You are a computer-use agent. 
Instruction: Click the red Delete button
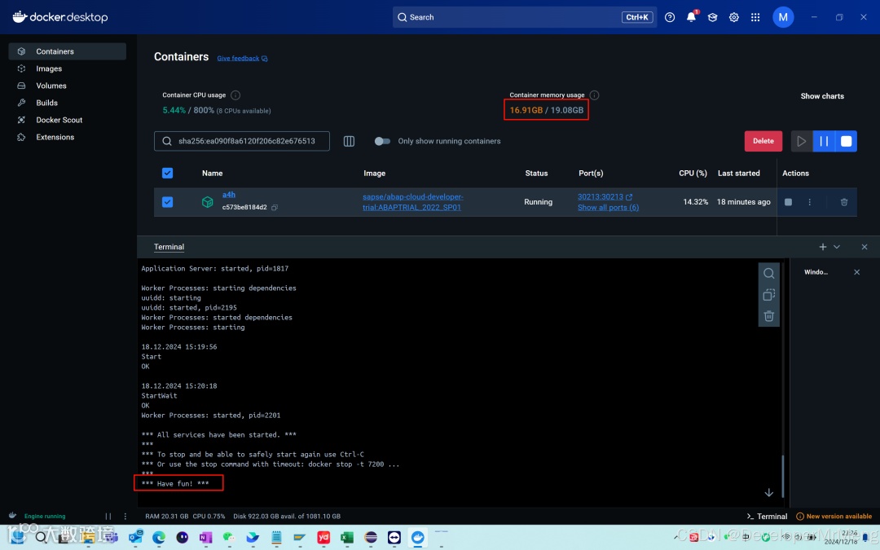(763, 141)
